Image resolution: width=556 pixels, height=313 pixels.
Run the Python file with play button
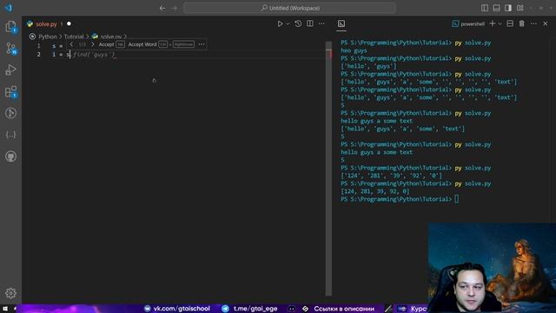[280, 23]
